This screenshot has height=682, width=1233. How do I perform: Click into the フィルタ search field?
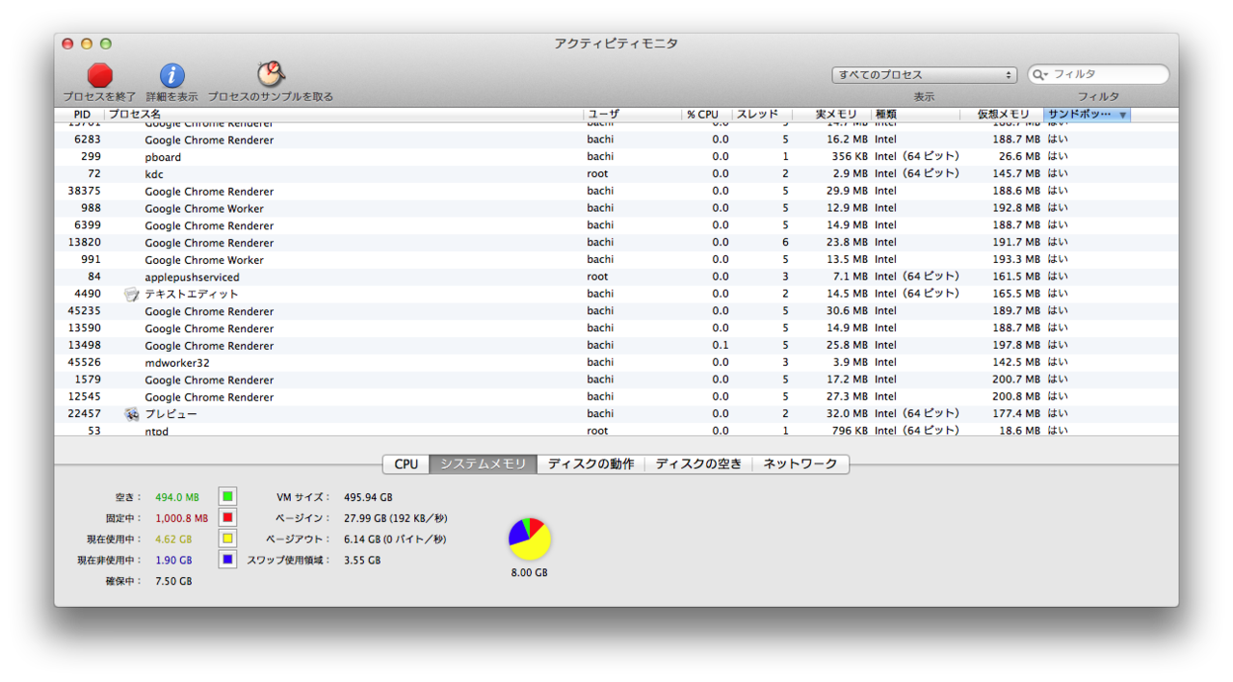coord(1098,74)
